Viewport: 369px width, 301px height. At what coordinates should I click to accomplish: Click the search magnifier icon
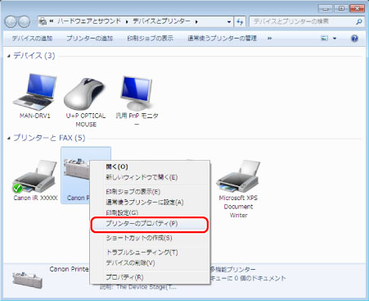[359, 21]
